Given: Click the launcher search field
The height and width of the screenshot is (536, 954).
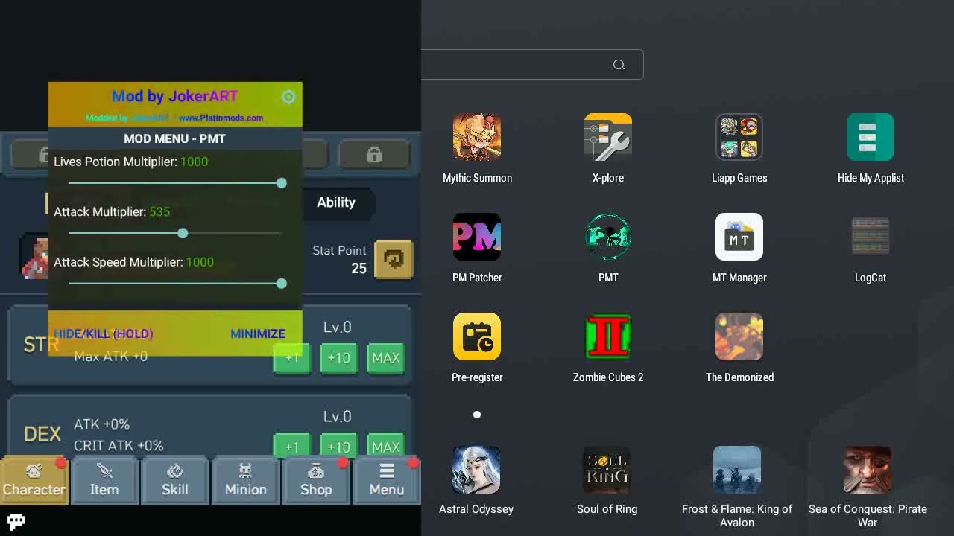Looking at the screenshot, I should coord(532,65).
